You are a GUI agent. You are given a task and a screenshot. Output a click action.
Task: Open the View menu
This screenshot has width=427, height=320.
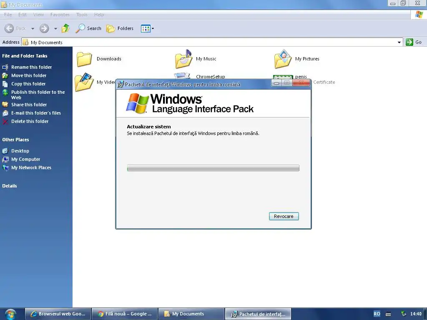[x=38, y=15]
